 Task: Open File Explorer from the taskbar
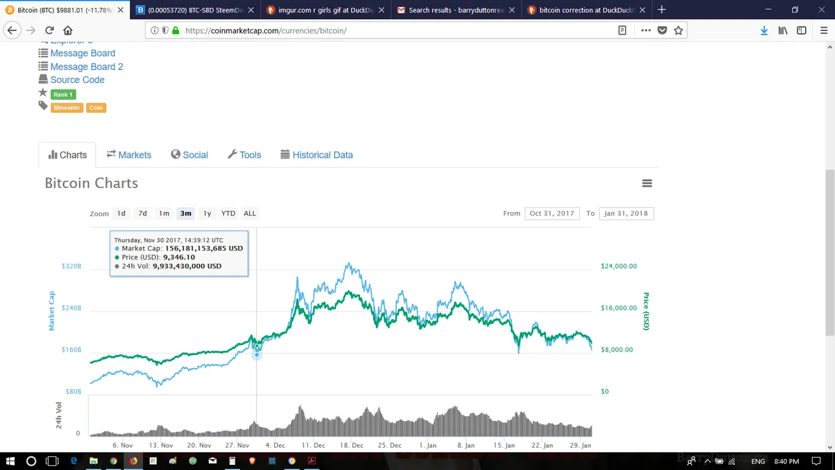pyautogui.click(x=93, y=461)
